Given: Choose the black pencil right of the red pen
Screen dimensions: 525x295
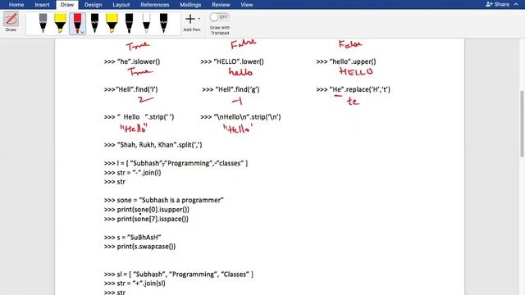Looking at the screenshot, I should coord(95,23).
